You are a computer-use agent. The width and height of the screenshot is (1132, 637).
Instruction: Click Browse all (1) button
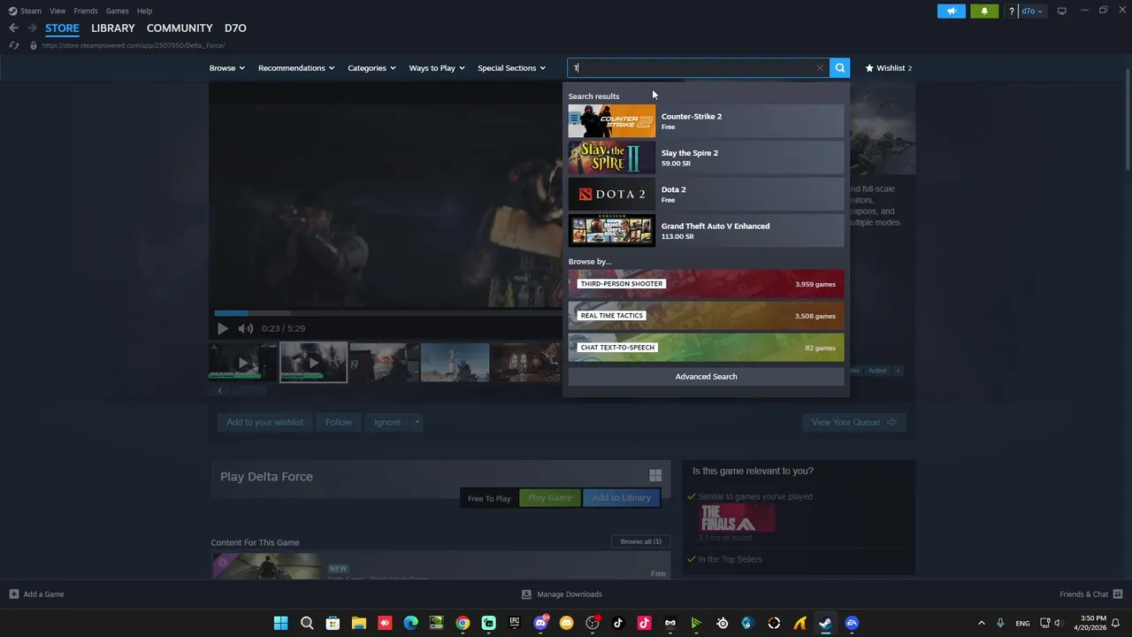[640, 541]
